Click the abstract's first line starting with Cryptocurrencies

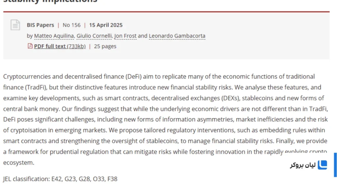click(159, 76)
